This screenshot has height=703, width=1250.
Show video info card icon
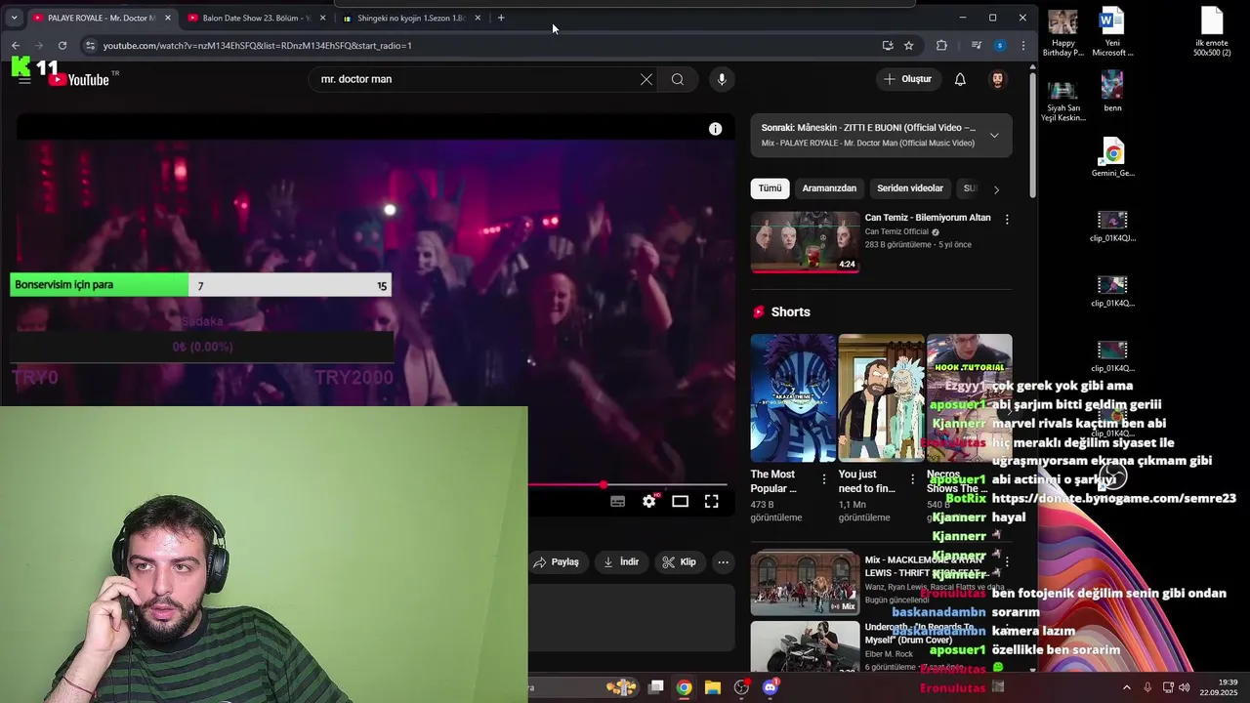716,129
